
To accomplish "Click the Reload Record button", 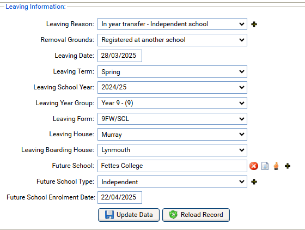I will 196,215.
